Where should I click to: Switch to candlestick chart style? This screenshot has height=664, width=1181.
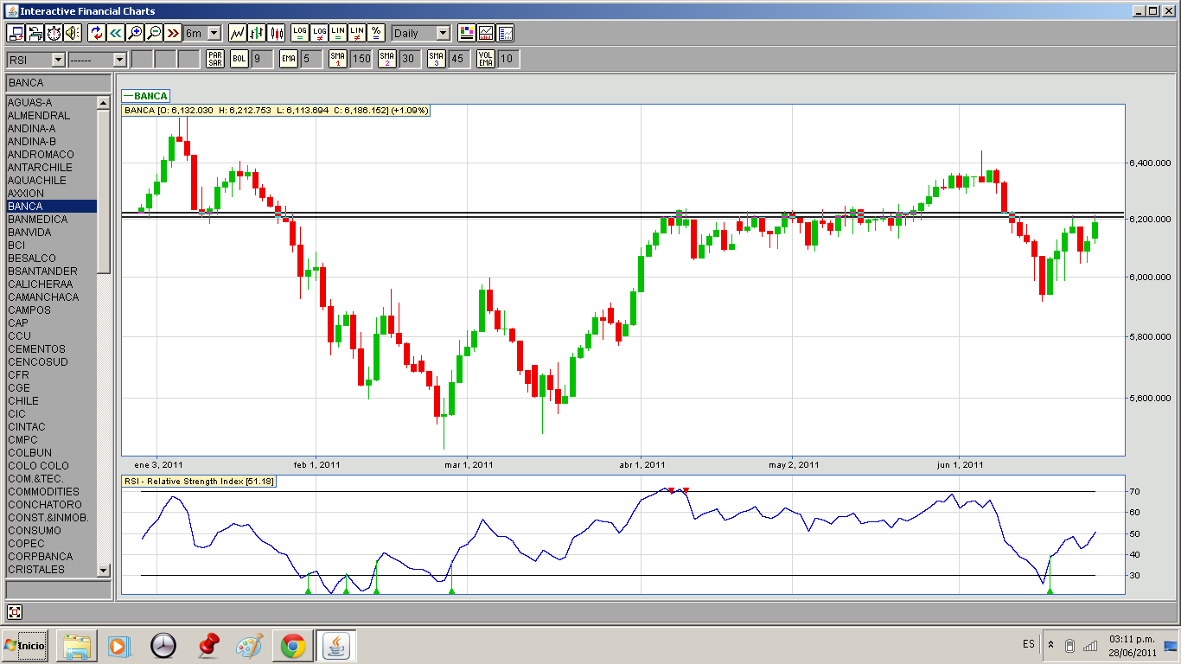[277, 33]
